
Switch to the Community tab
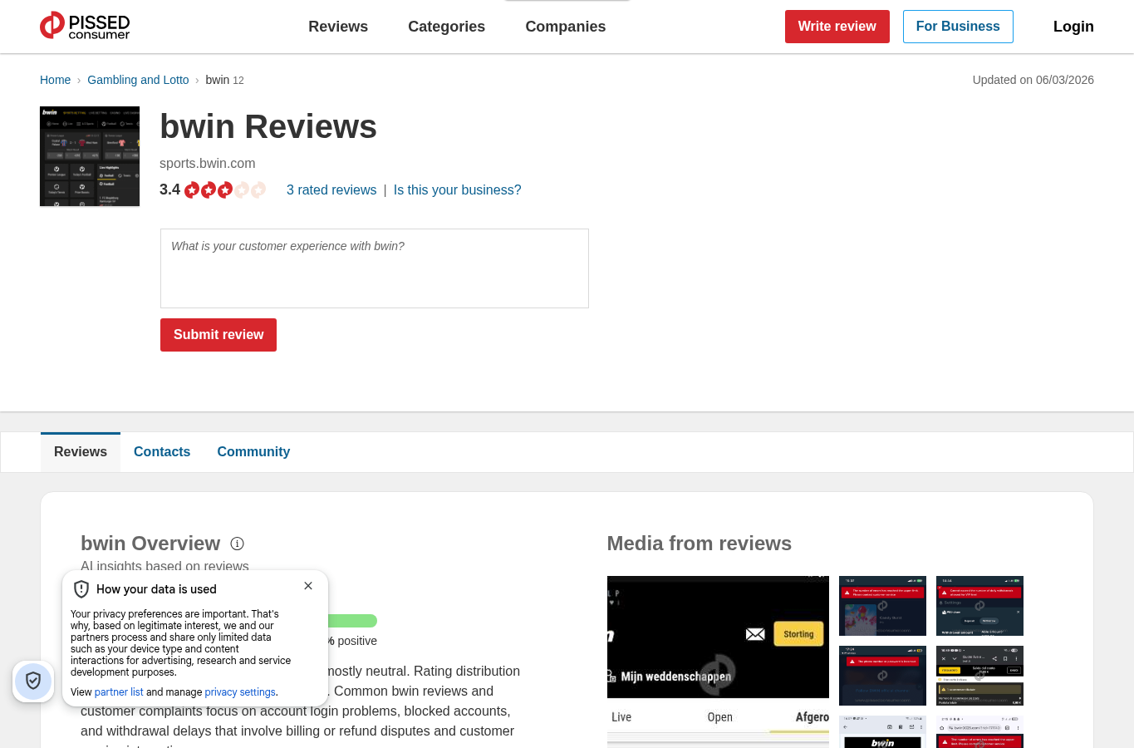[253, 452]
